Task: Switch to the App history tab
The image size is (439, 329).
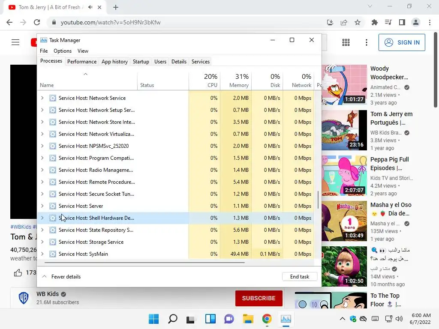Action: point(114,62)
